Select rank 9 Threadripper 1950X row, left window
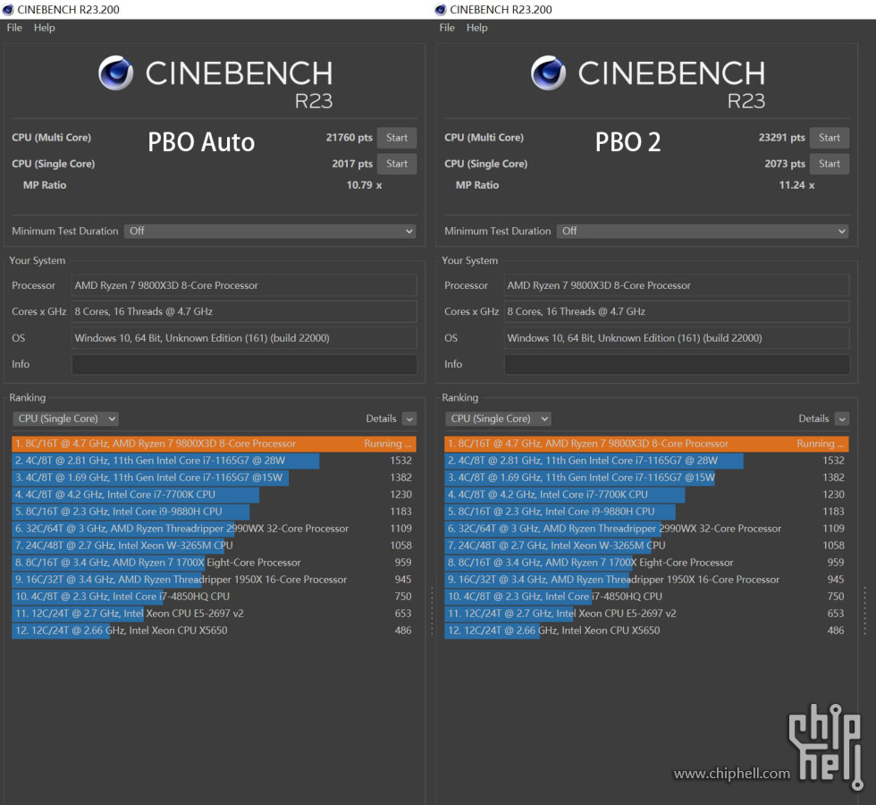 point(214,580)
